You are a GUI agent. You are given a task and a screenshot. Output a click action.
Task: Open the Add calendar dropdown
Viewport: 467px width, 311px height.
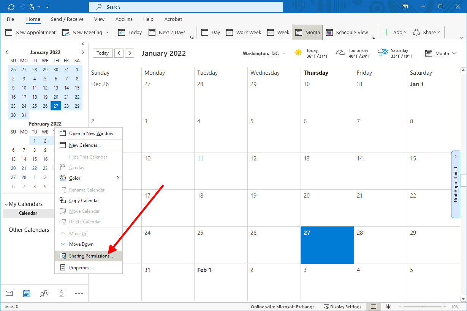[394, 32]
